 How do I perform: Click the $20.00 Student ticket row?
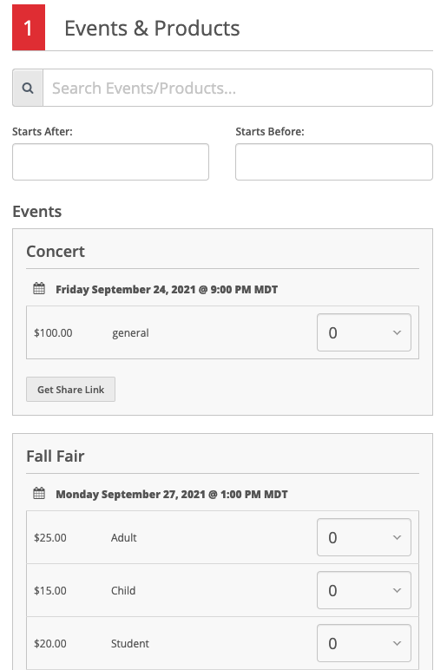pyautogui.click(x=222, y=643)
